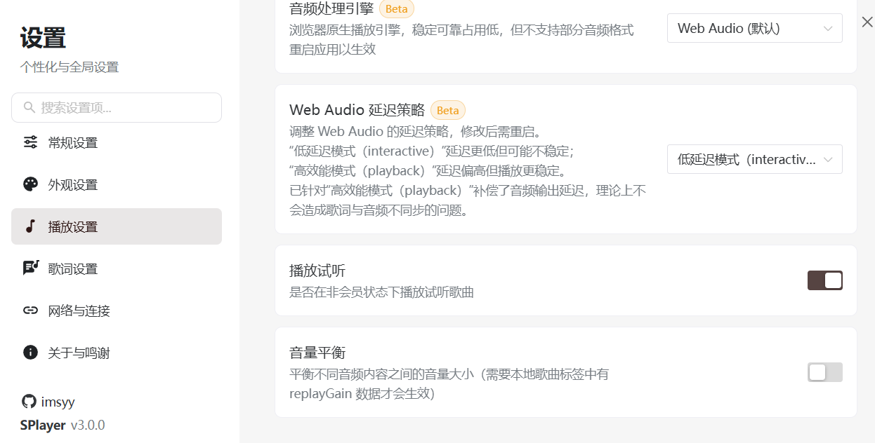Click the palette icon for appearance settings
The width and height of the screenshot is (875, 443).
pos(30,185)
